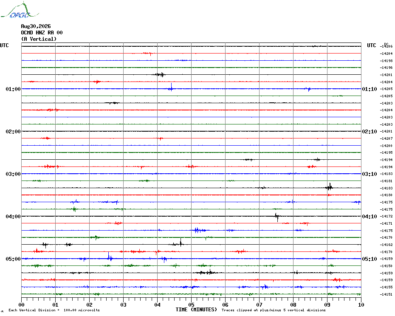Click the DC value -14200
Image resolution: width=395 pixels, height=316 pixels.
[386, 146]
